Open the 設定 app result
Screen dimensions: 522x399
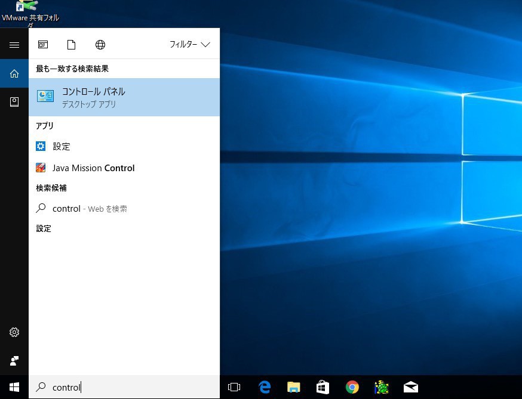(62, 146)
